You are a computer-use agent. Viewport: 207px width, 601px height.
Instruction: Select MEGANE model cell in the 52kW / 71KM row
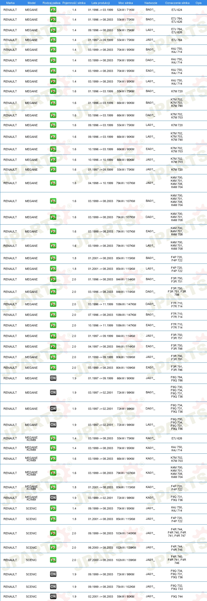31,10
